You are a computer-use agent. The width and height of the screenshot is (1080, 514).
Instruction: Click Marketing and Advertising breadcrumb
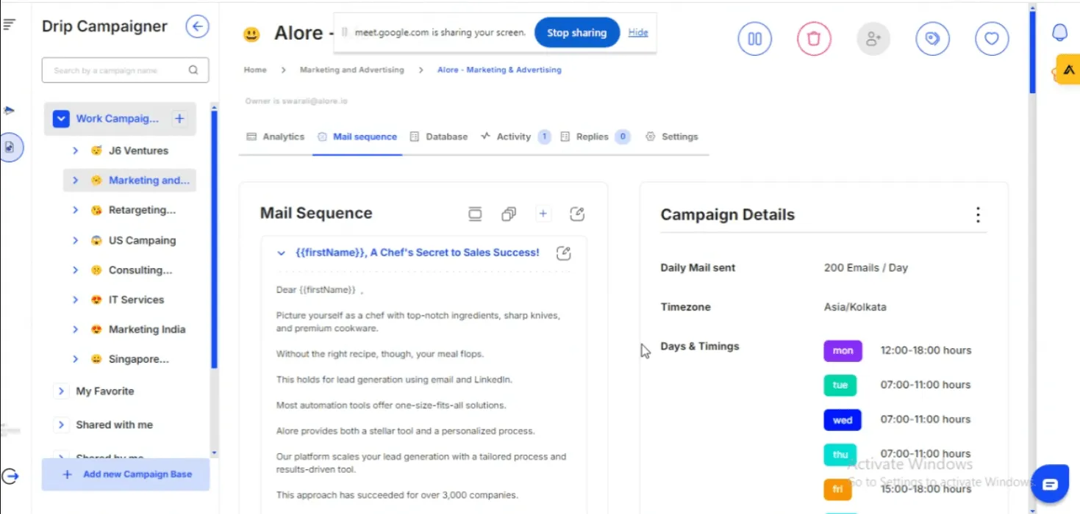352,70
